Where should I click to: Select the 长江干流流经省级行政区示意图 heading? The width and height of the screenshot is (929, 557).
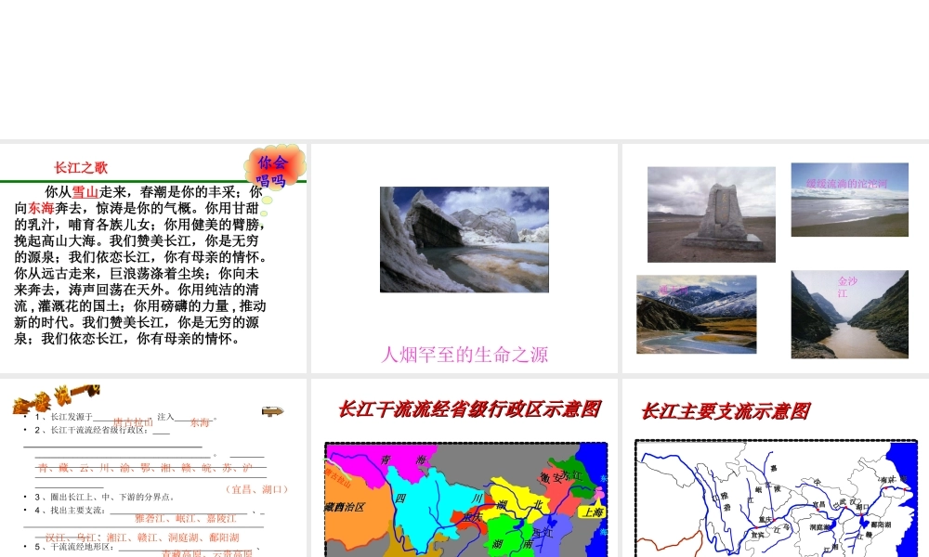(469, 409)
